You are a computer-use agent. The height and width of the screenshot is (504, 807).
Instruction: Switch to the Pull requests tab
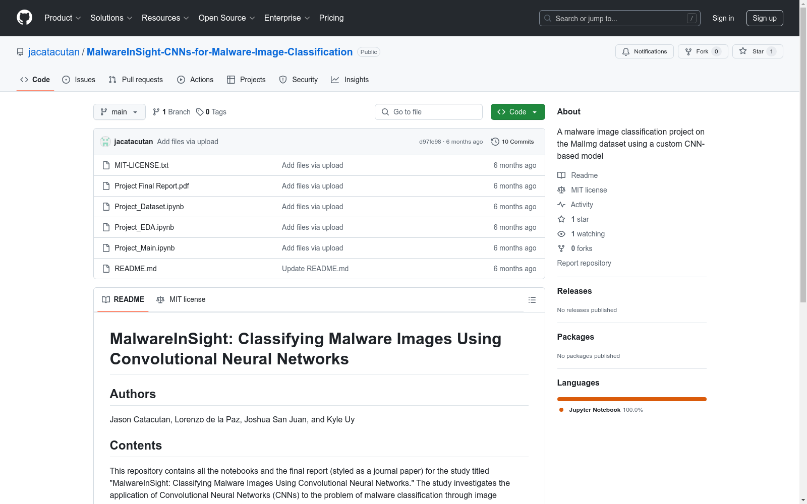tap(136, 80)
